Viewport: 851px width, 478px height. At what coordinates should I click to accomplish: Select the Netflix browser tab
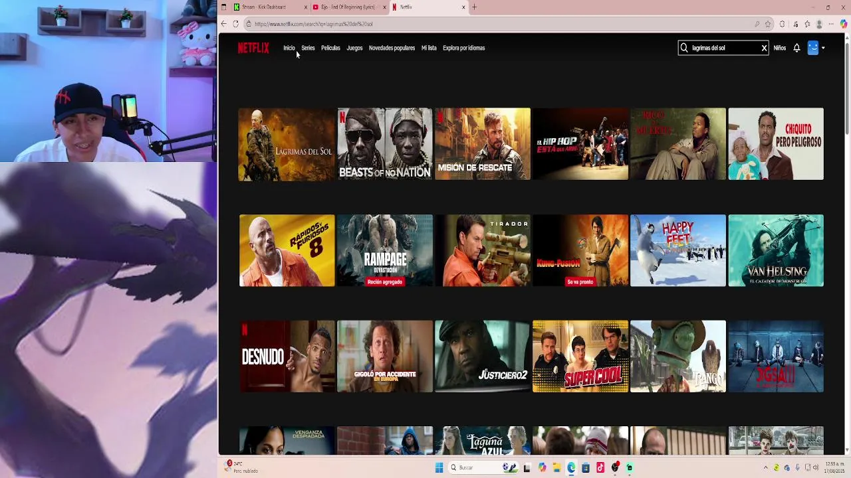click(428, 7)
